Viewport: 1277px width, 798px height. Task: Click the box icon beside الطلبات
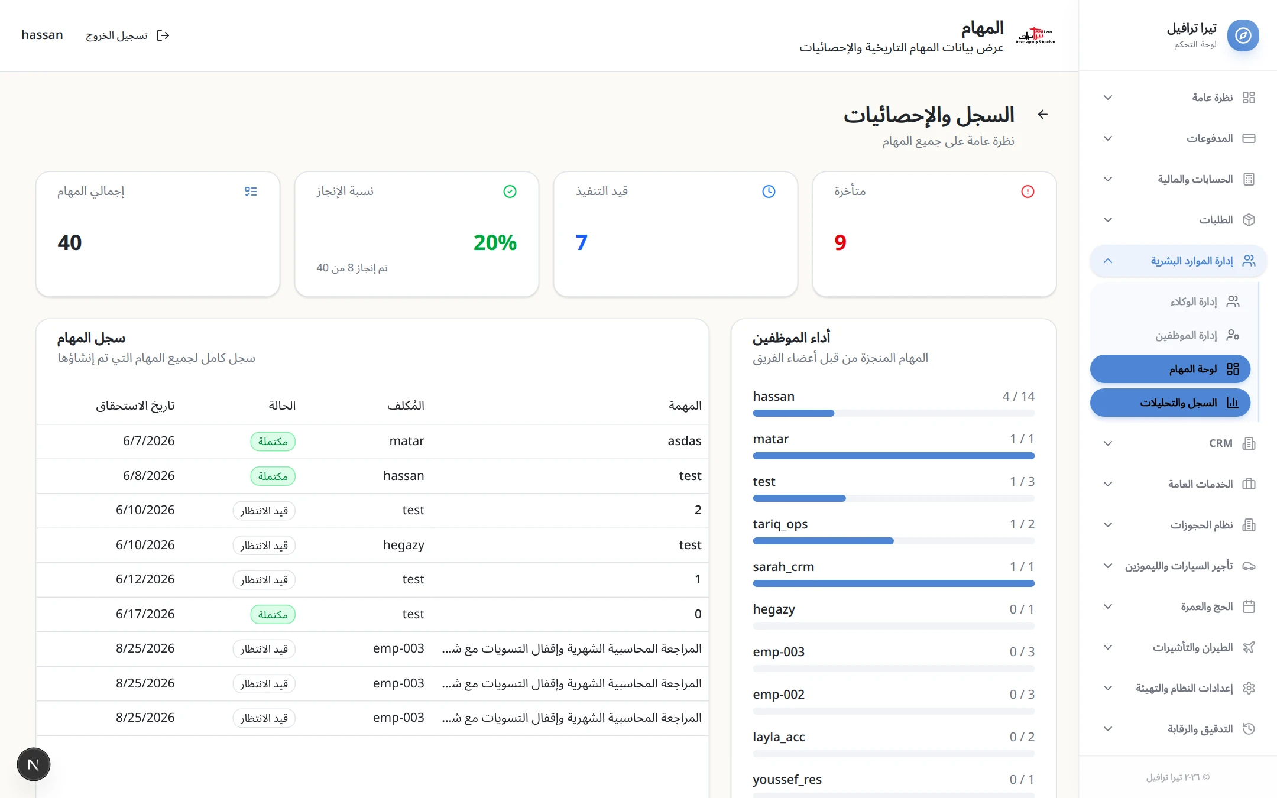pyautogui.click(x=1249, y=220)
